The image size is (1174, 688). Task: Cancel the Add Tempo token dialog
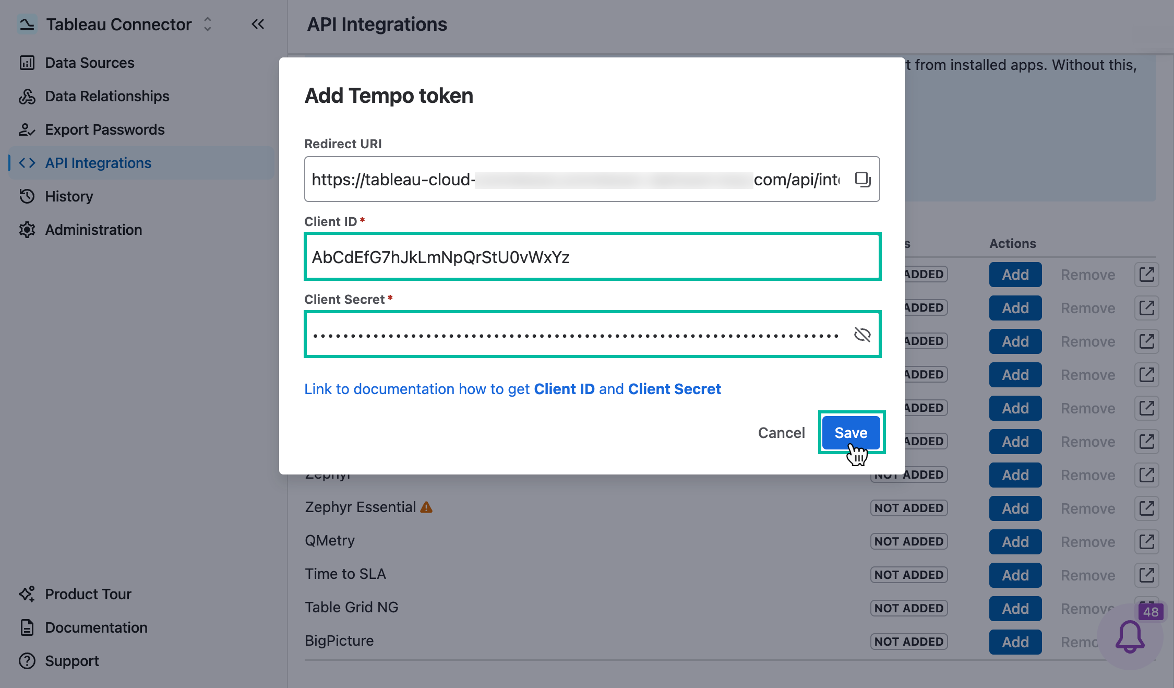[781, 433]
